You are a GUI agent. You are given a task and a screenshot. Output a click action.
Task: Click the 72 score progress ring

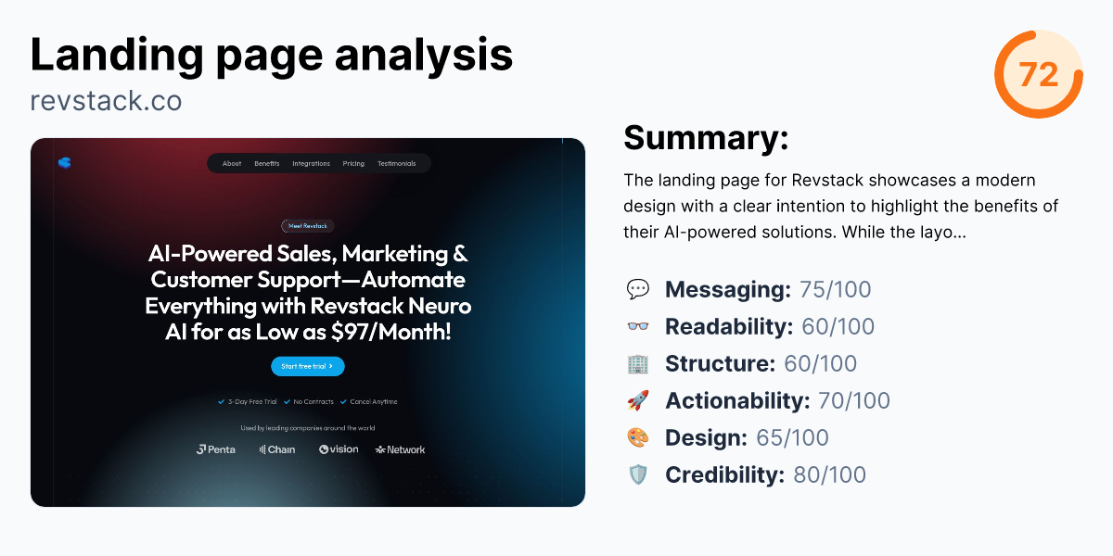tap(1039, 74)
